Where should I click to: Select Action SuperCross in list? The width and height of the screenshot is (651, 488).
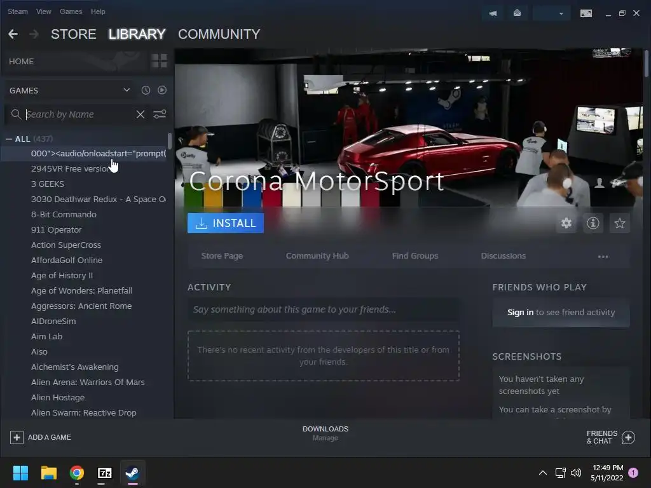[65, 245]
